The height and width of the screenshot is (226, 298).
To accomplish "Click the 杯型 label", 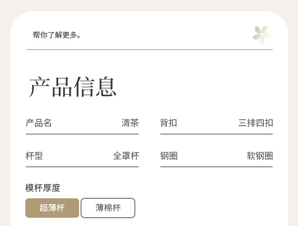I will pos(34,156).
